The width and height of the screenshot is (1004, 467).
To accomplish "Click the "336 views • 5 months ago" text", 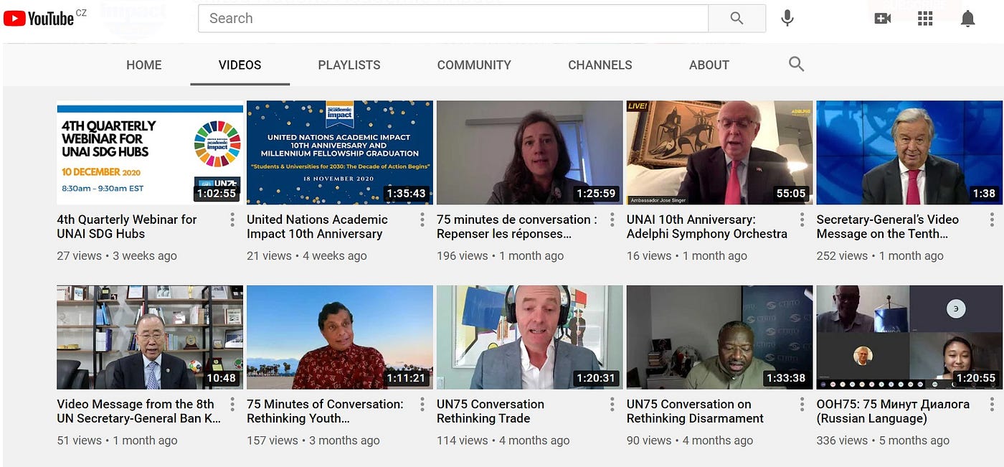I will 883,441.
